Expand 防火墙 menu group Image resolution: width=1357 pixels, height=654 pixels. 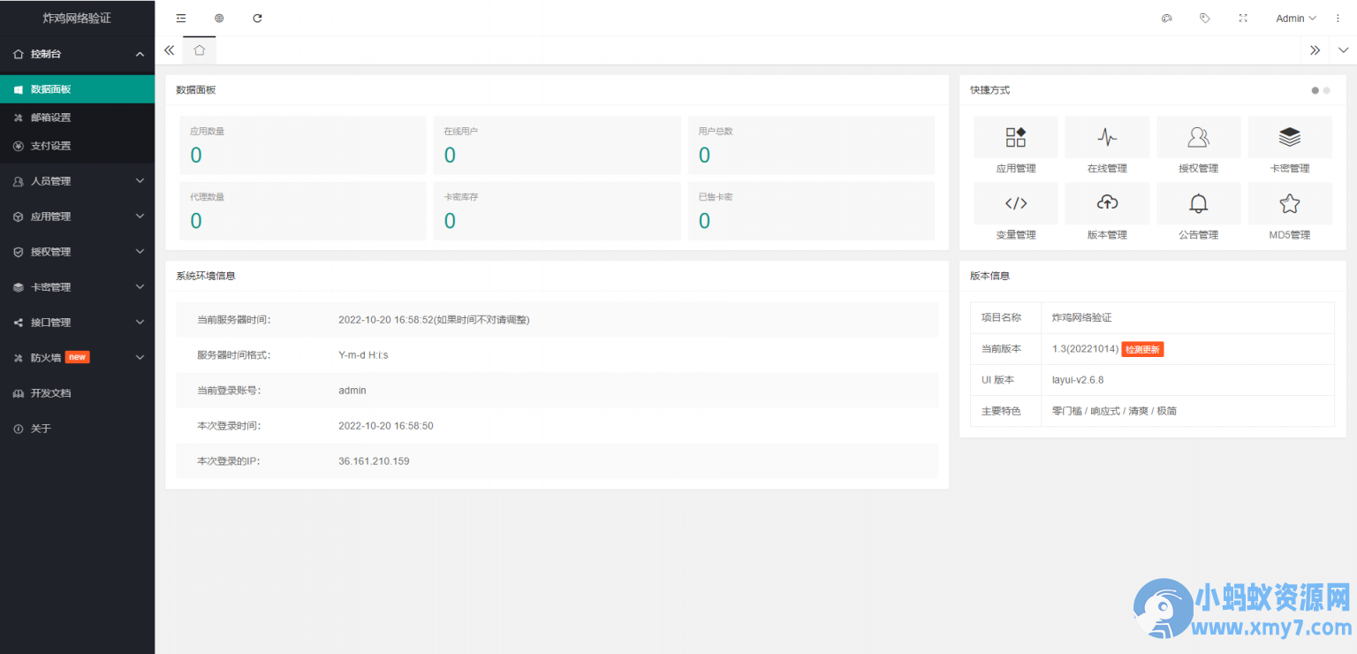click(77, 358)
